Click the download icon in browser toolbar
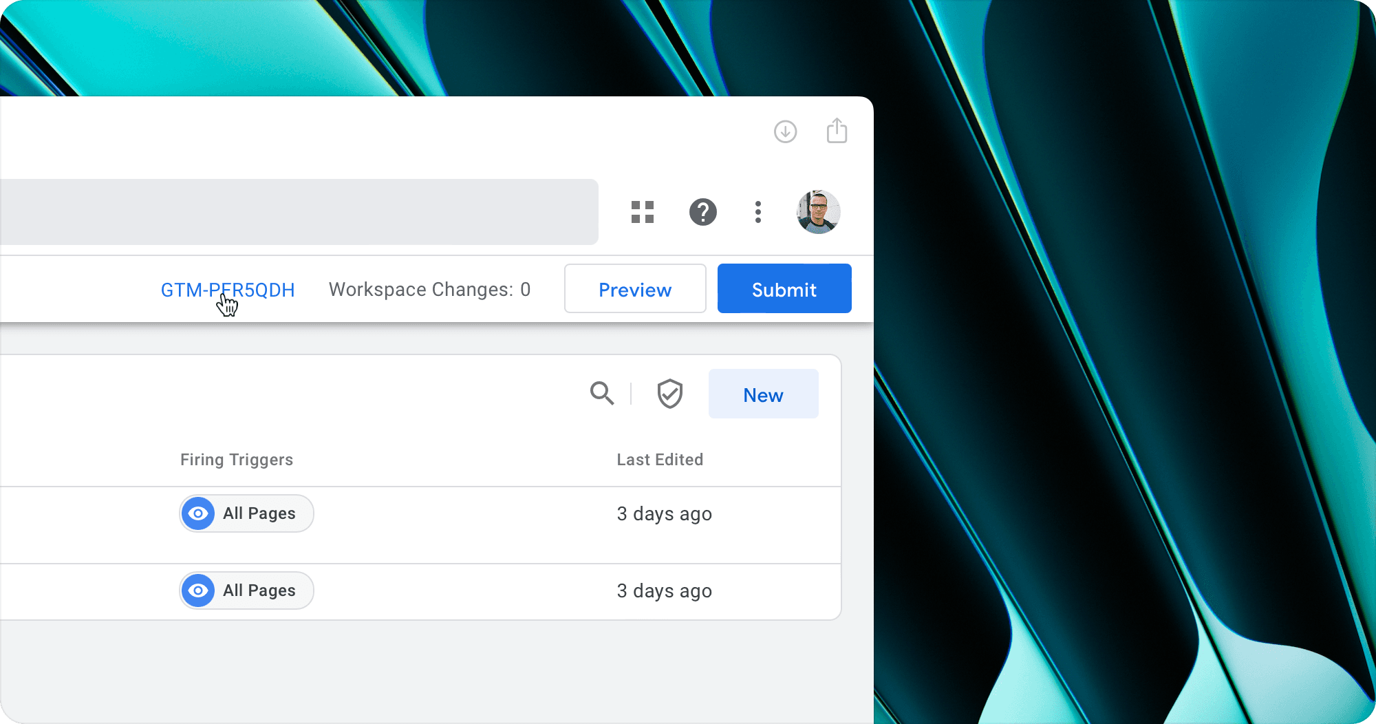This screenshot has height=724, width=1376. point(785,131)
